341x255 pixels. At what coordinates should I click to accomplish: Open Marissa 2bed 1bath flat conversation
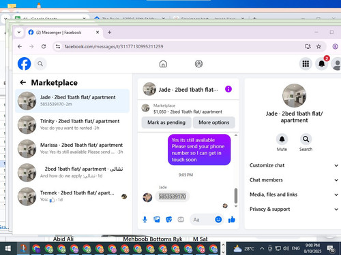[x=72, y=148]
